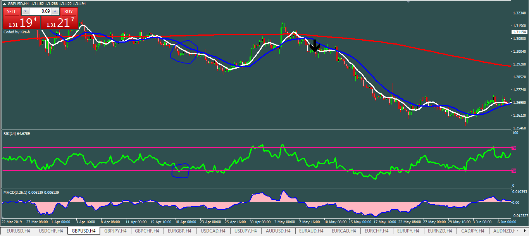Open the USDCHF,H4 chart tab
This screenshot has width=529, height=236.
point(50,231)
